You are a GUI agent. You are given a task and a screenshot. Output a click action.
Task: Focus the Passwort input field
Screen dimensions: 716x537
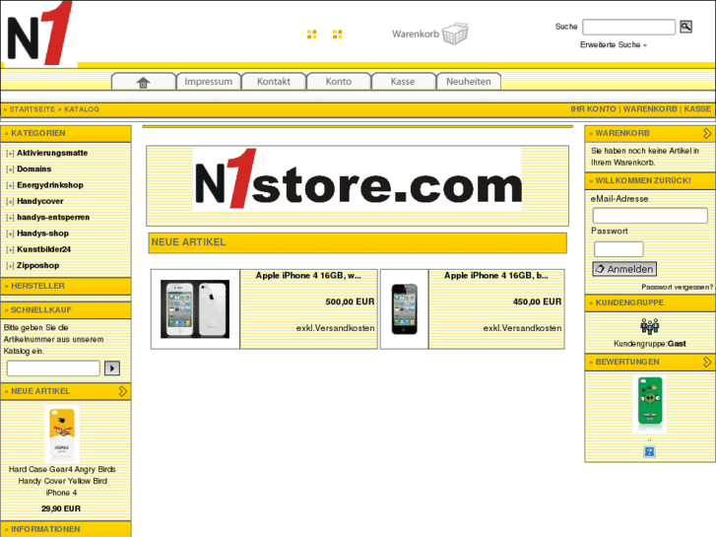[x=618, y=249]
